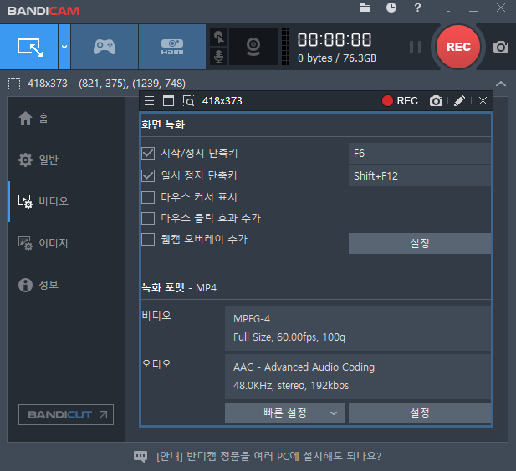The width and height of the screenshot is (516, 471).
Task: Click the F6 hotkey field
Action: (420, 154)
